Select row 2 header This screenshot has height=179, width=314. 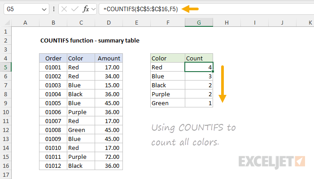pos(5,41)
